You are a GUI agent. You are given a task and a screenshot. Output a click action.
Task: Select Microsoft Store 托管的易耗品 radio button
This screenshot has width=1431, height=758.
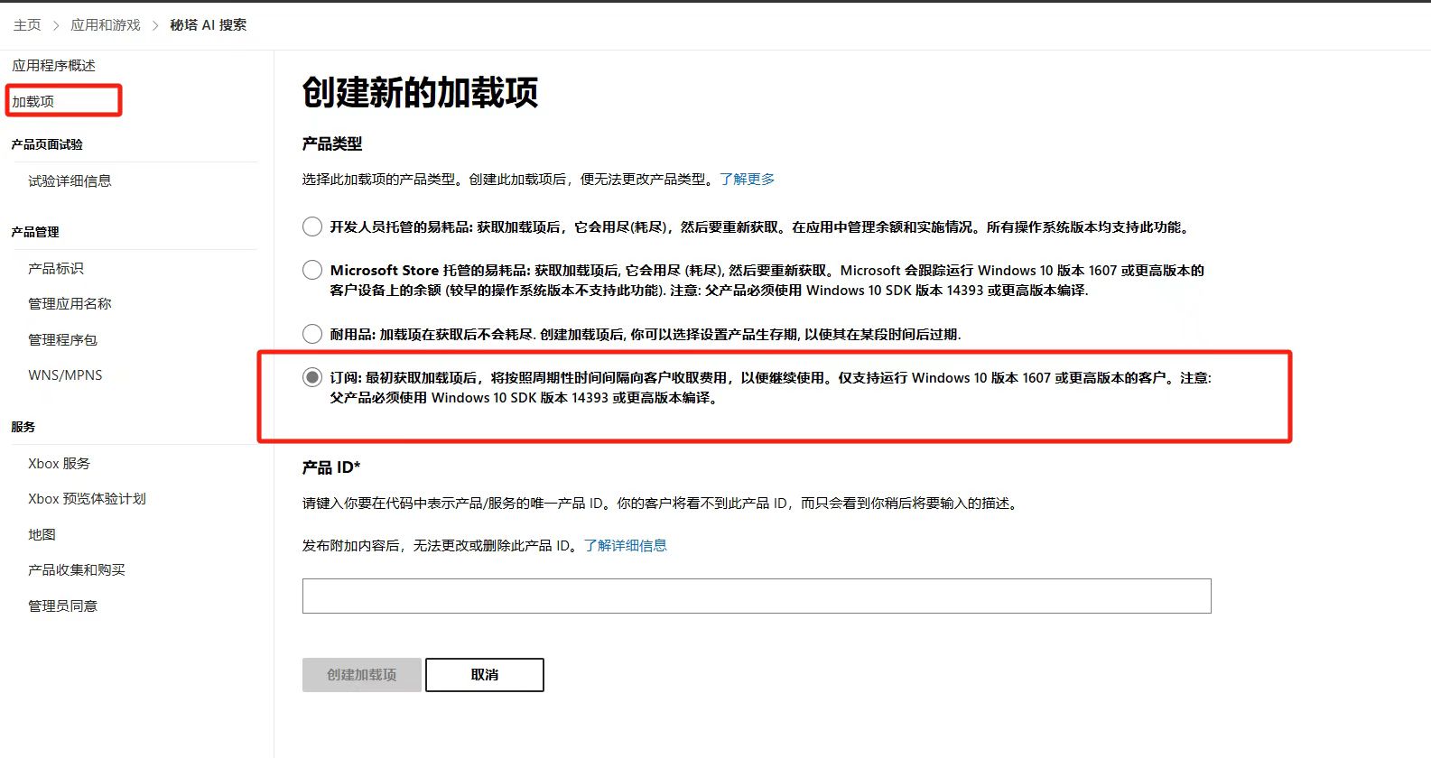point(312,270)
